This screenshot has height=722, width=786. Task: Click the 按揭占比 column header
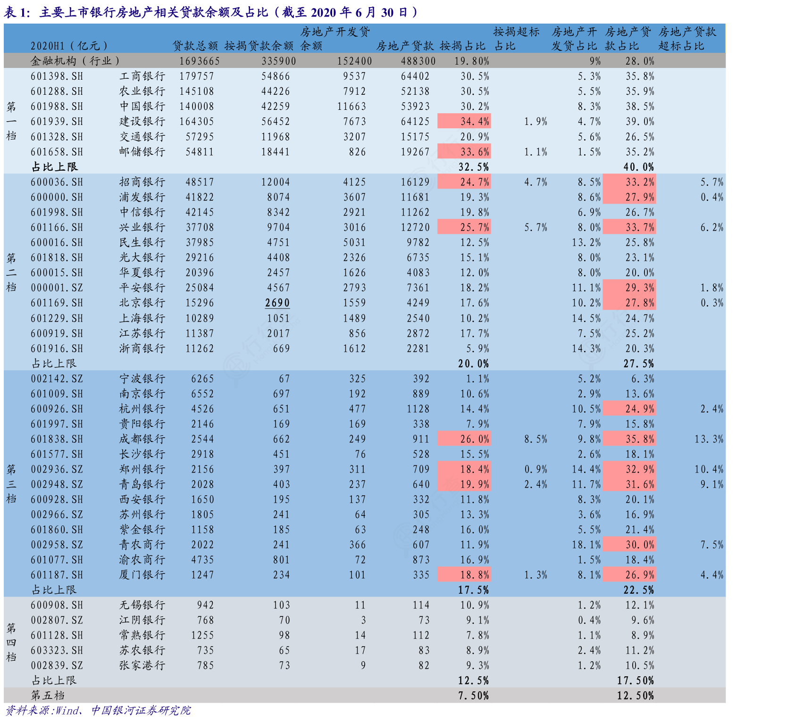coord(462,46)
